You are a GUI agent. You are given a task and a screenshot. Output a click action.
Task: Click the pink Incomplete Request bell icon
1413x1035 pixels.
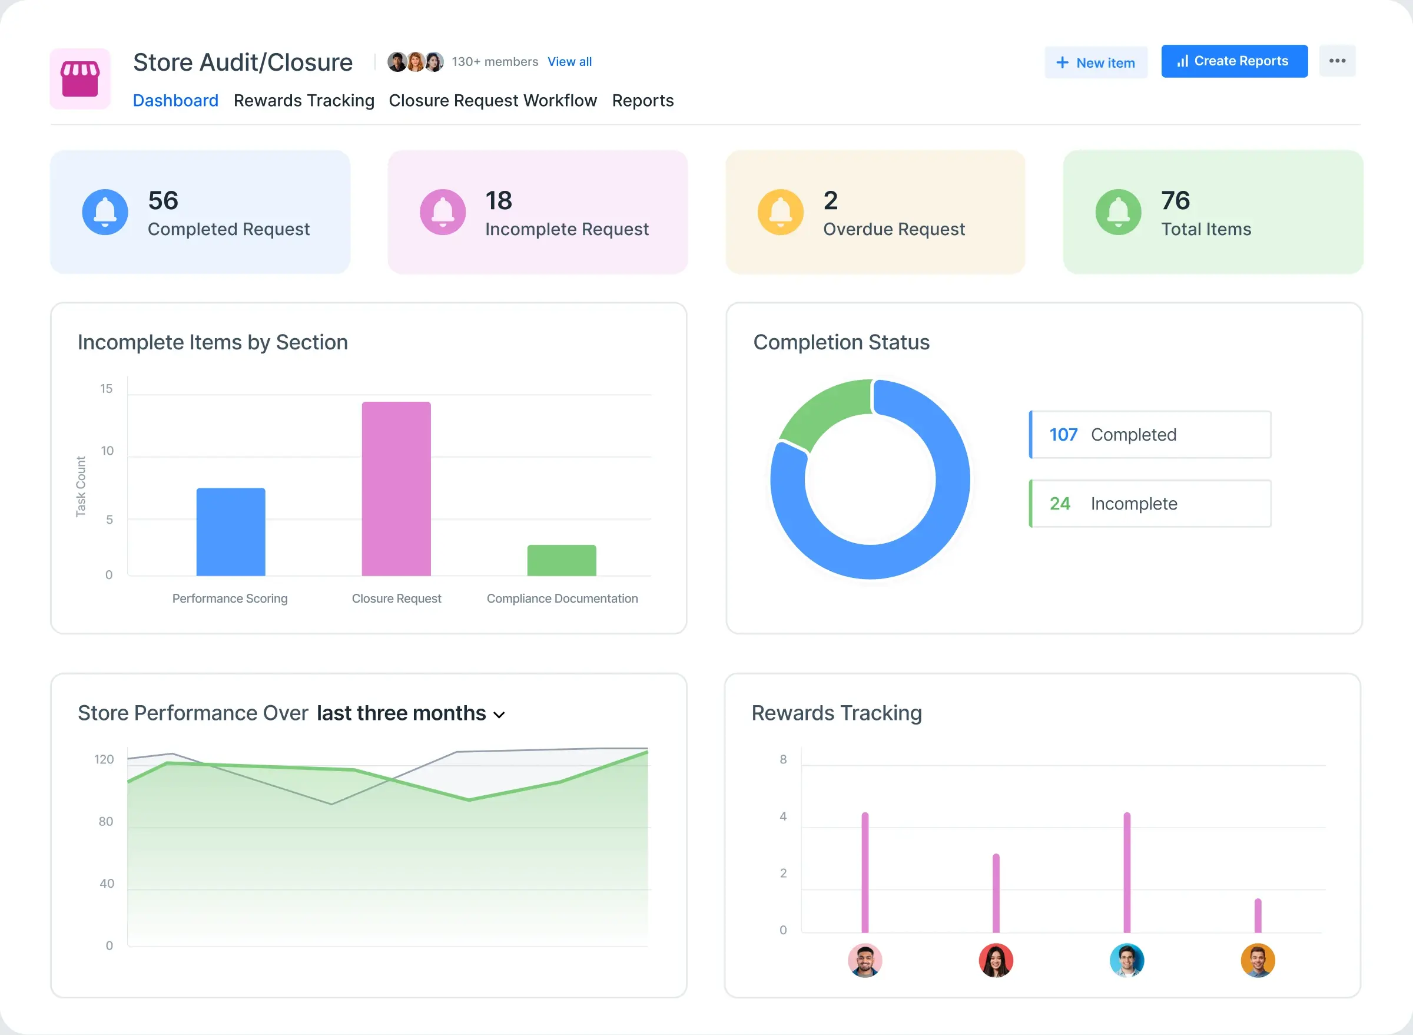point(443,211)
